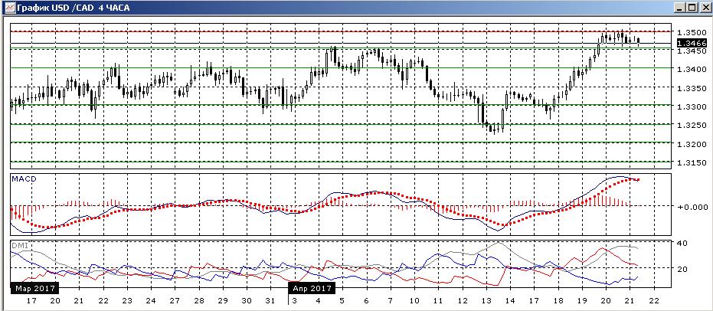Viewport: 713px width, 311px height.
Task: Click date label 3 on the time axis
Action: (x=294, y=301)
